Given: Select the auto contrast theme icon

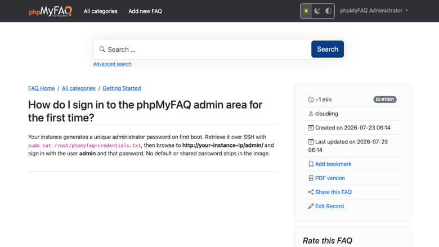Looking at the screenshot, I should 328,11.
